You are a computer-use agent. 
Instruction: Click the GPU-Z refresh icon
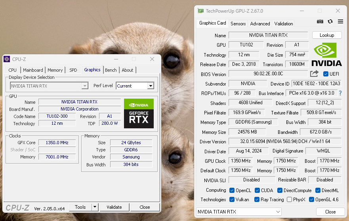[x=330, y=21]
